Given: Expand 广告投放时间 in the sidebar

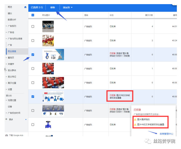Looking at the screenshot, I should coord(6,113).
